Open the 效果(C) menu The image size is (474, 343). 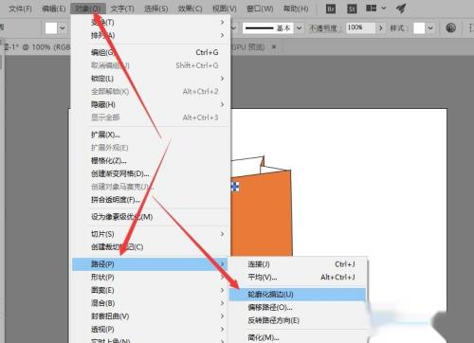pos(190,9)
